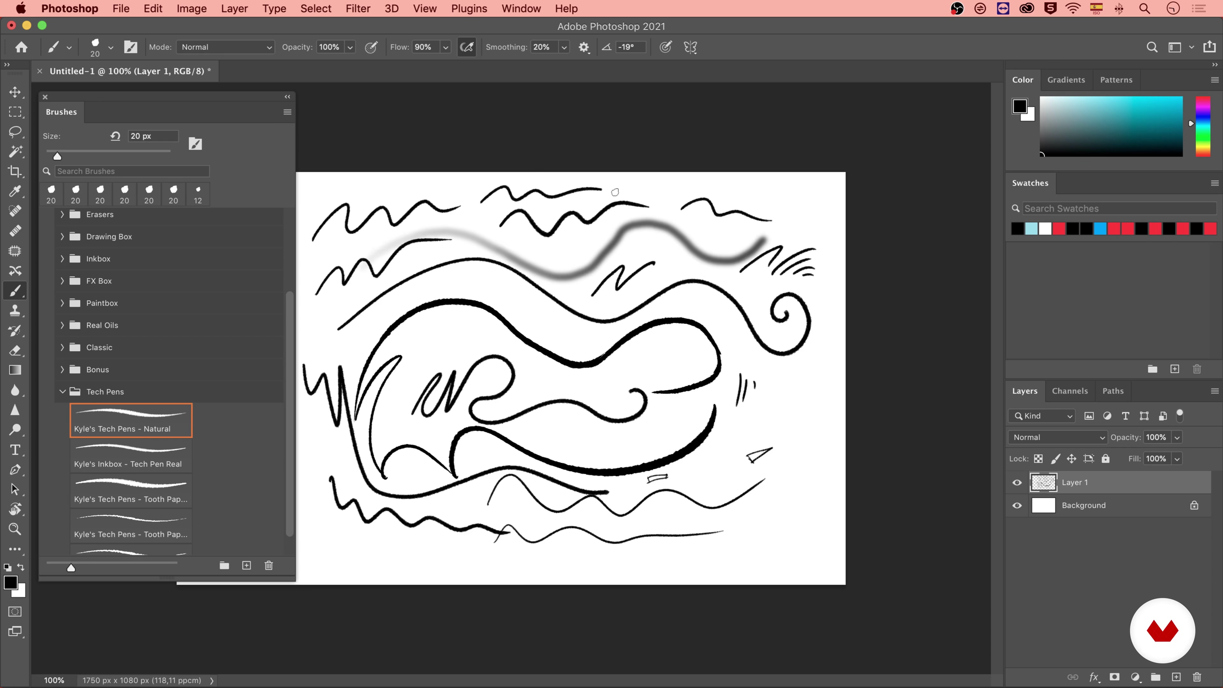Hide the Layer 1 layer
Image resolution: width=1223 pixels, height=688 pixels.
(1017, 483)
